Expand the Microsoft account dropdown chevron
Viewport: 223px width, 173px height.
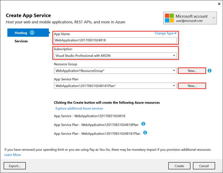click(x=214, y=18)
